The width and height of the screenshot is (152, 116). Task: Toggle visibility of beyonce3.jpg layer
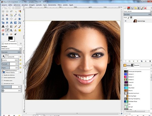[126, 21]
